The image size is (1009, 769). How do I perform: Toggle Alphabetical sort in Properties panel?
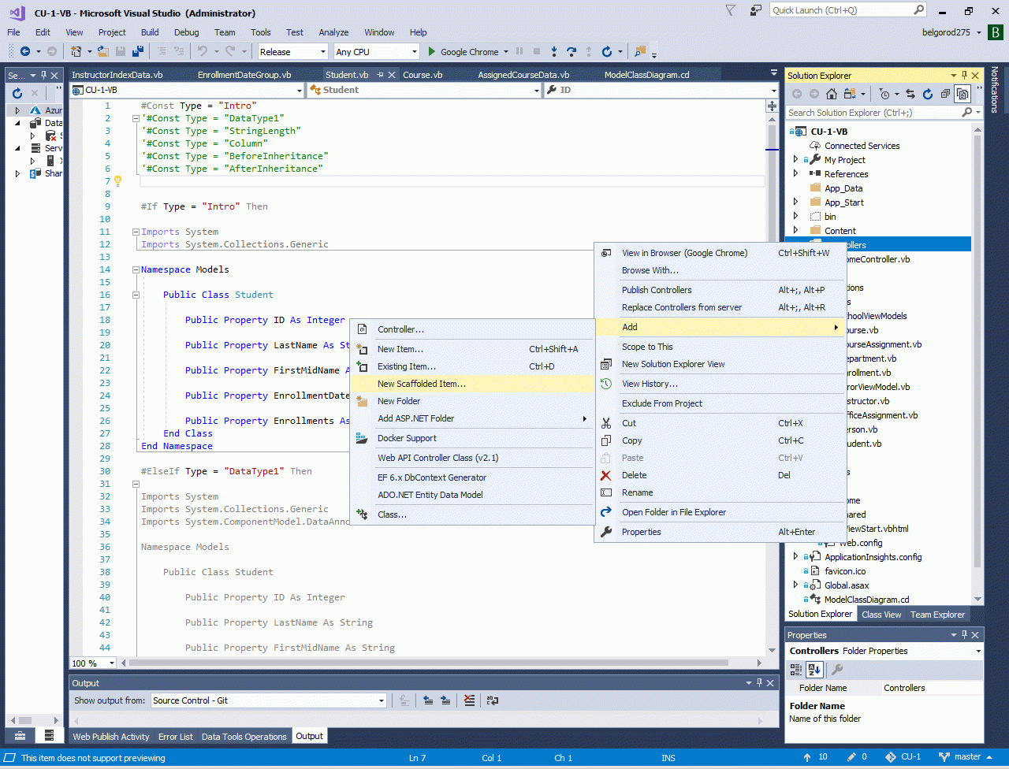[815, 670]
